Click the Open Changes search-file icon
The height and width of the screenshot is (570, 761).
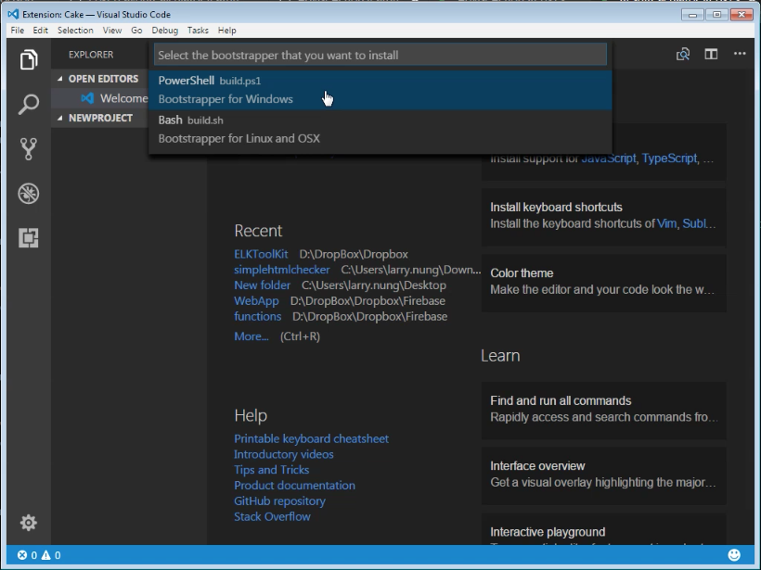pos(683,54)
